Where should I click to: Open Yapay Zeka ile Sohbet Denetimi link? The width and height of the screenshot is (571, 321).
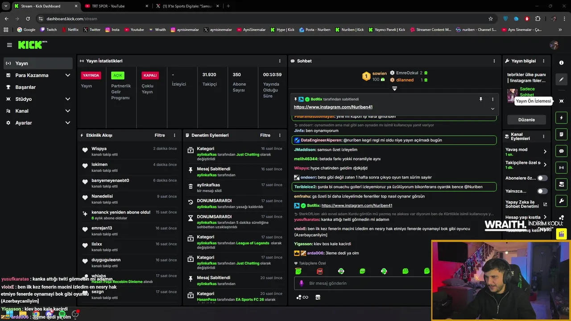pos(526,204)
